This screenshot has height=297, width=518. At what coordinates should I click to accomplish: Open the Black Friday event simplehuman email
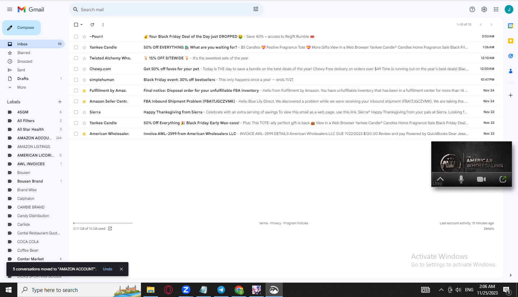click(x=284, y=80)
